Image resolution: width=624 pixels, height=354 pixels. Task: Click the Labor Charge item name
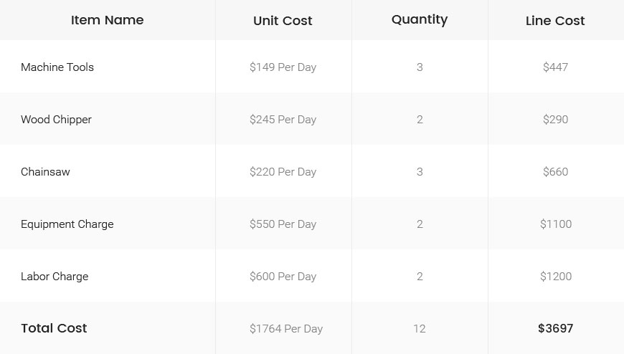(x=55, y=277)
